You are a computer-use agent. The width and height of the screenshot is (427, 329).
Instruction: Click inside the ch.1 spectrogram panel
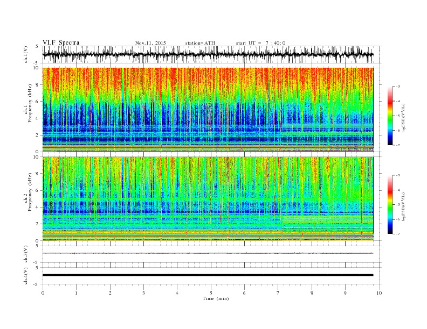click(x=208, y=110)
